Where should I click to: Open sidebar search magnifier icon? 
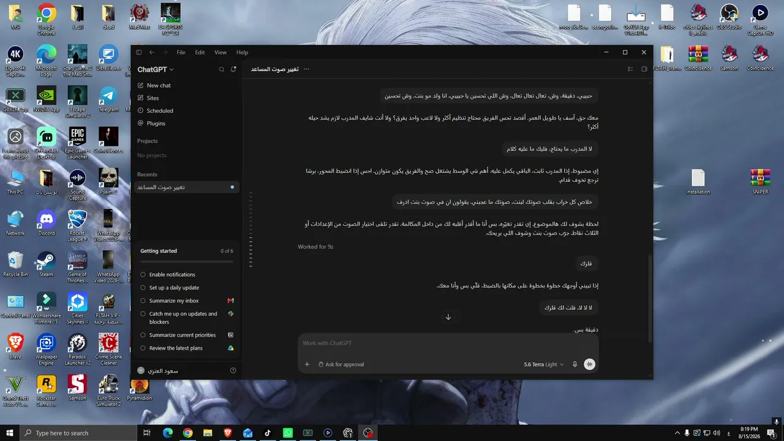tap(222, 70)
